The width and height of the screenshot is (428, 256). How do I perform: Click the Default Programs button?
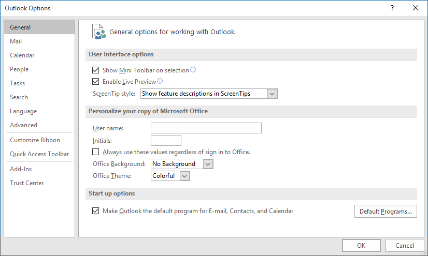click(386, 212)
